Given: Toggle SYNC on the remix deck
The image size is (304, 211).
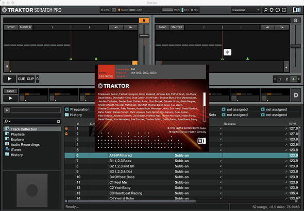Looking at the screenshot, I should point(10,91).
